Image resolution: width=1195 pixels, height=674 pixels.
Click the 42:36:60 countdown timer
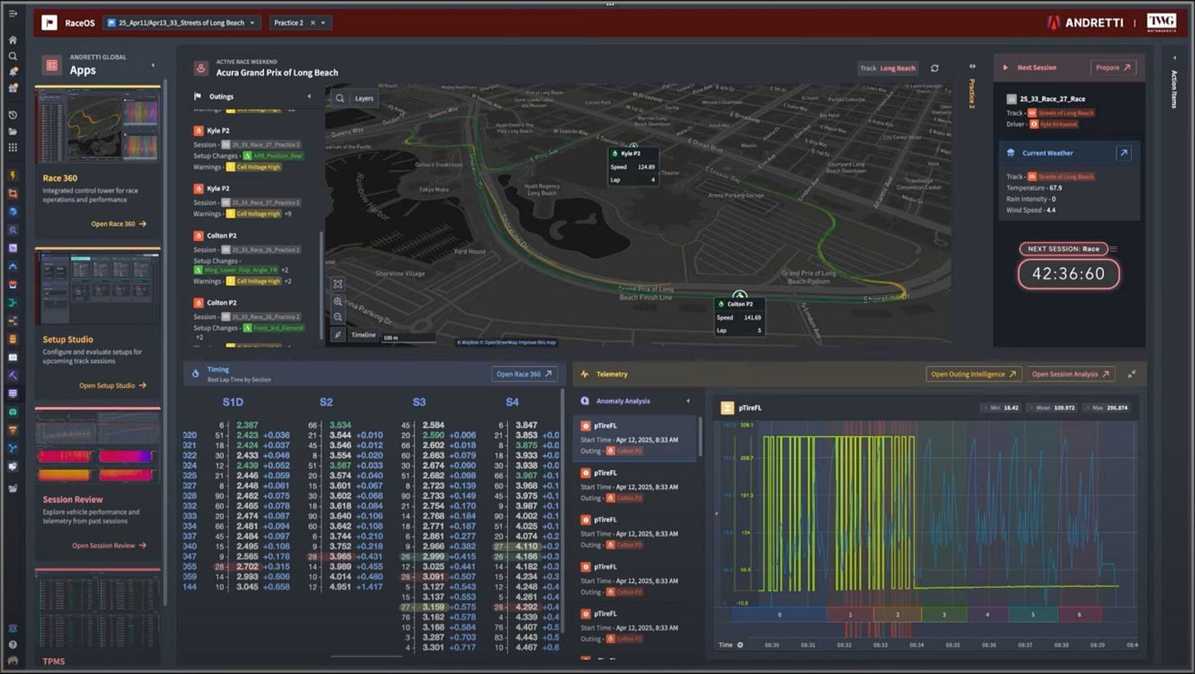click(x=1069, y=274)
